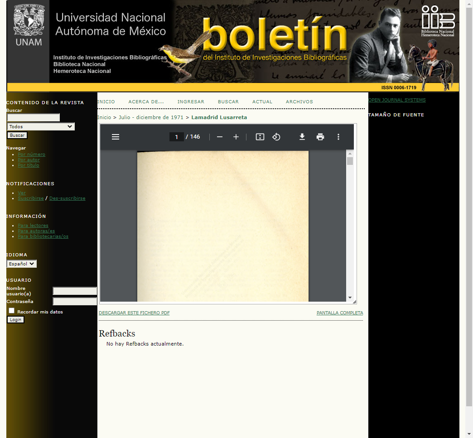The image size is (473, 438).
Task: Click the page count / 146 text
Action: click(193, 137)
